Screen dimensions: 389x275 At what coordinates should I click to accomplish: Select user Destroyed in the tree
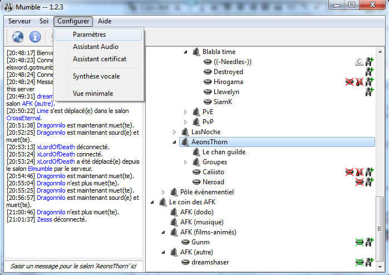point(228,72)
